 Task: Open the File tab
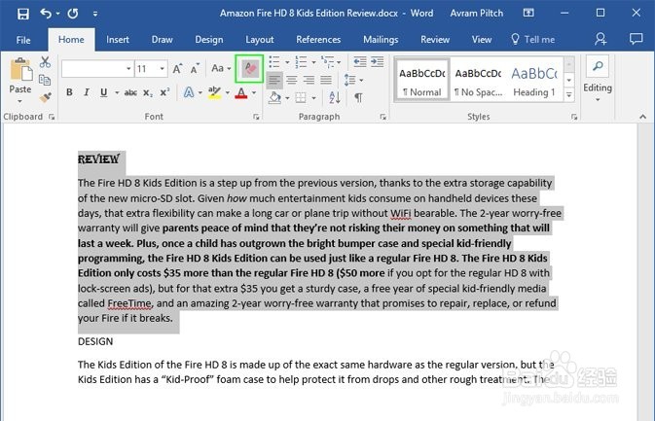pos(23,40)
